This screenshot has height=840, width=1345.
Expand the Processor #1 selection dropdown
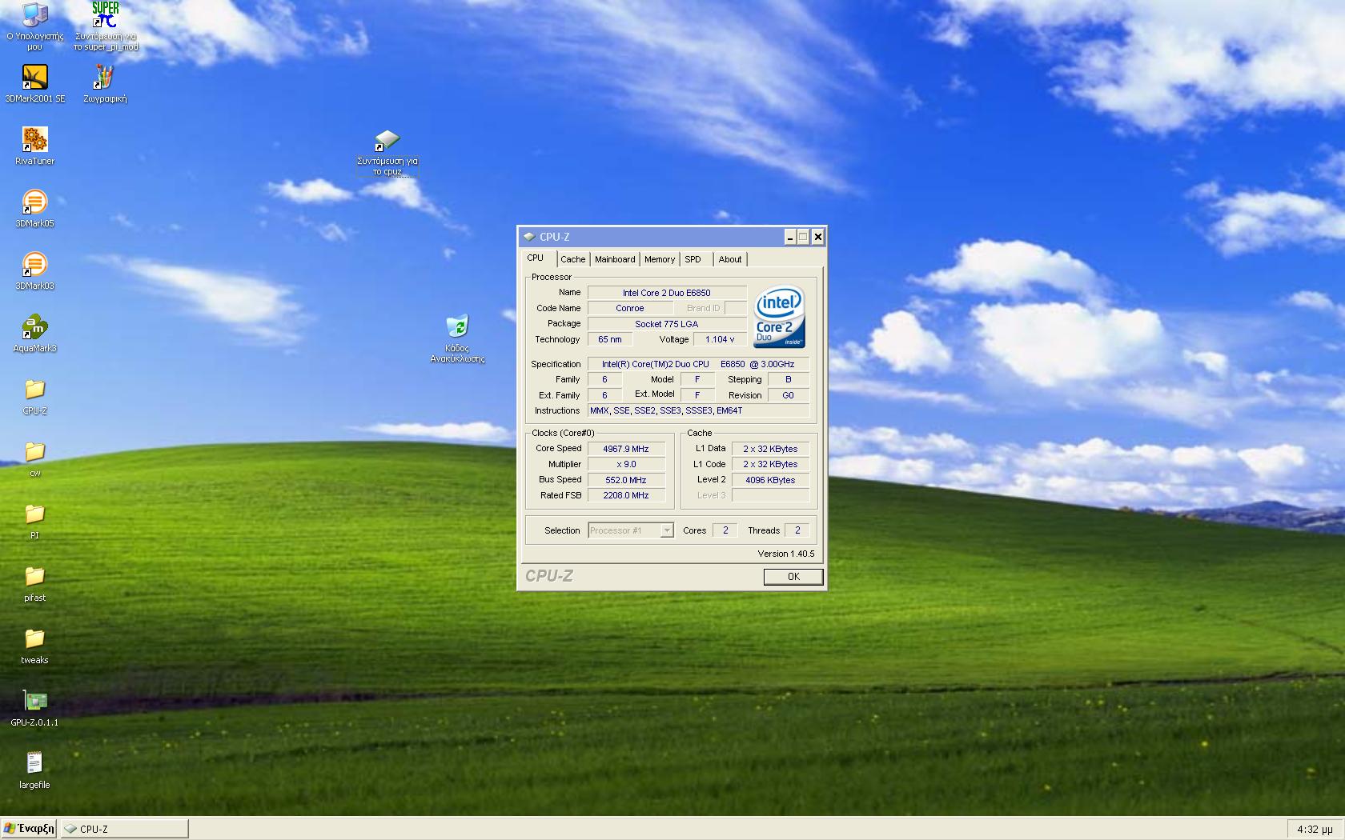tap(666, 530)
